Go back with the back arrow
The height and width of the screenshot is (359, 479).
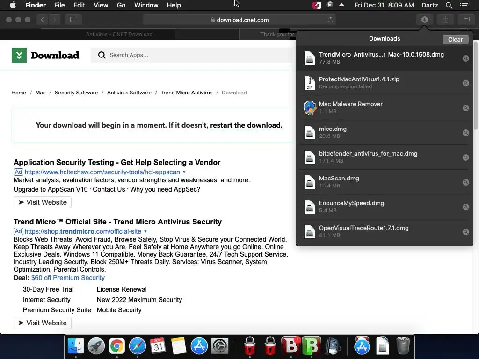(43, 20)
